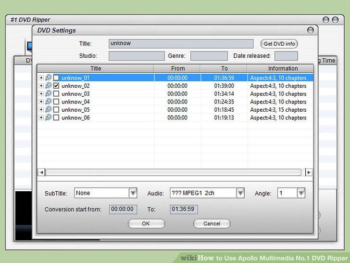Click the film reel icon of unknow_05
Image resolution: width=350 pixels, height=263 pixels.
49,110
